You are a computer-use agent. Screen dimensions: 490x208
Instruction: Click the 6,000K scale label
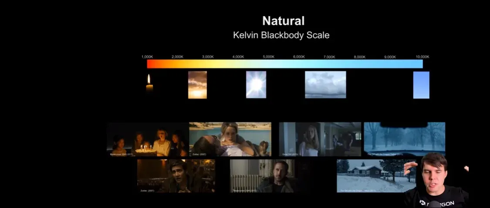(x=299, y=57)
